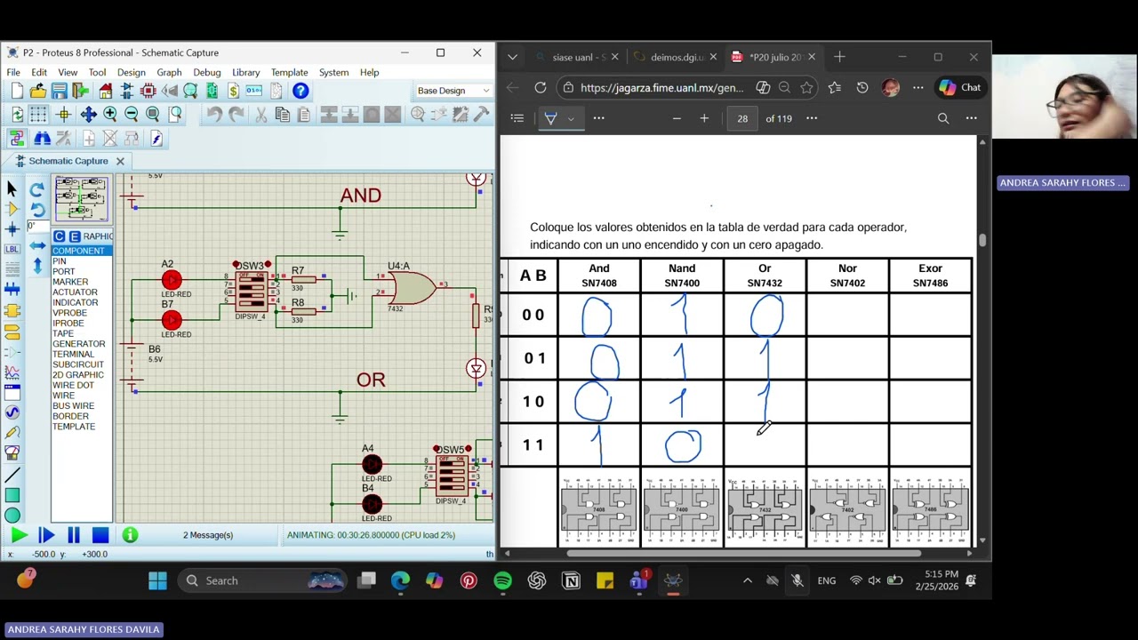Switch to the siase uanl browser tab

pyautogui.click(x=578, y=57)
